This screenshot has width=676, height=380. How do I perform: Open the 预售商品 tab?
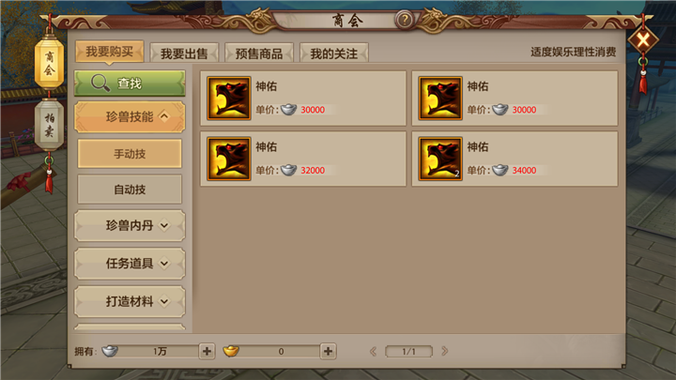259,53
